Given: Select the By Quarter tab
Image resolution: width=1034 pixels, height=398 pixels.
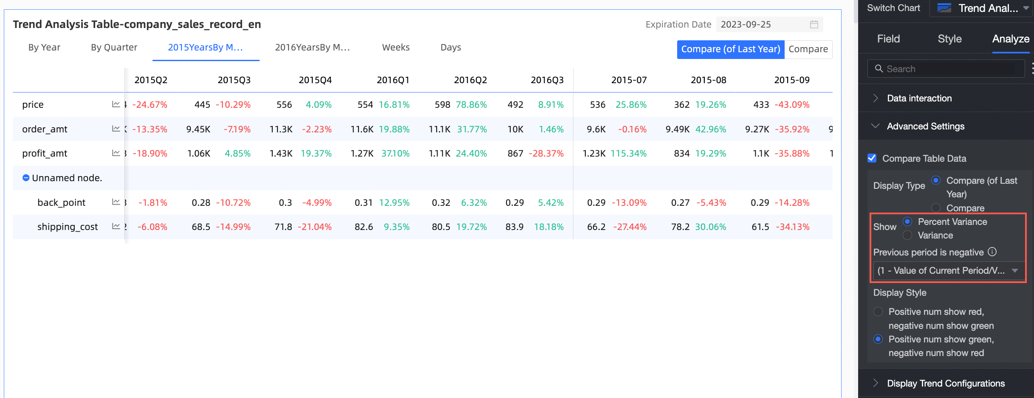Looking at the screenshot, I should pos(113,47).
